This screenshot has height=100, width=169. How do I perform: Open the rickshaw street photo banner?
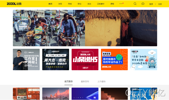click(x=49, y=28)
